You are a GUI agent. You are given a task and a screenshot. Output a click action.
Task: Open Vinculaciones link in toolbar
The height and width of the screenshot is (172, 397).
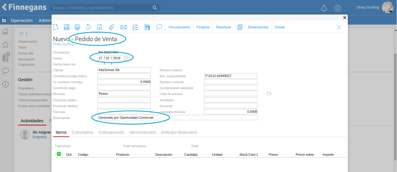click(x=179, y=27)
